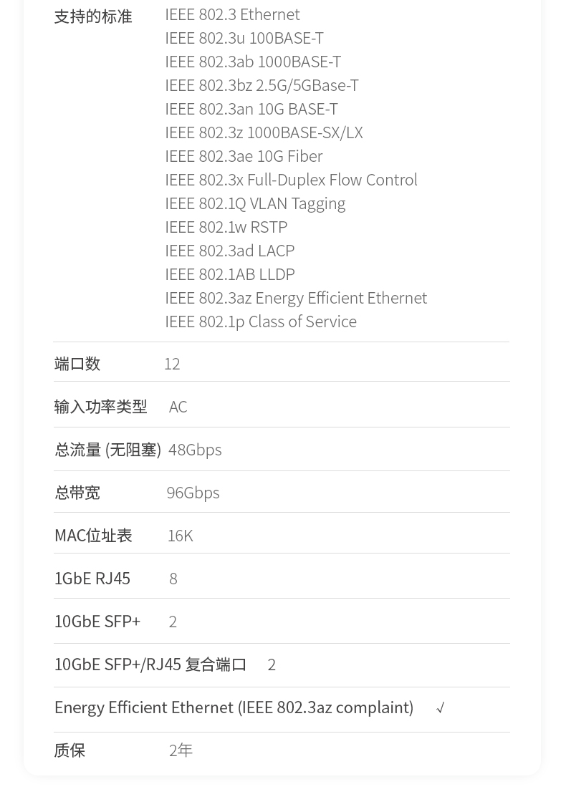Click 10GbE SFP+/RJ45 复合端口 label
This screenshot has width=566, height=812.
[150, 664]
